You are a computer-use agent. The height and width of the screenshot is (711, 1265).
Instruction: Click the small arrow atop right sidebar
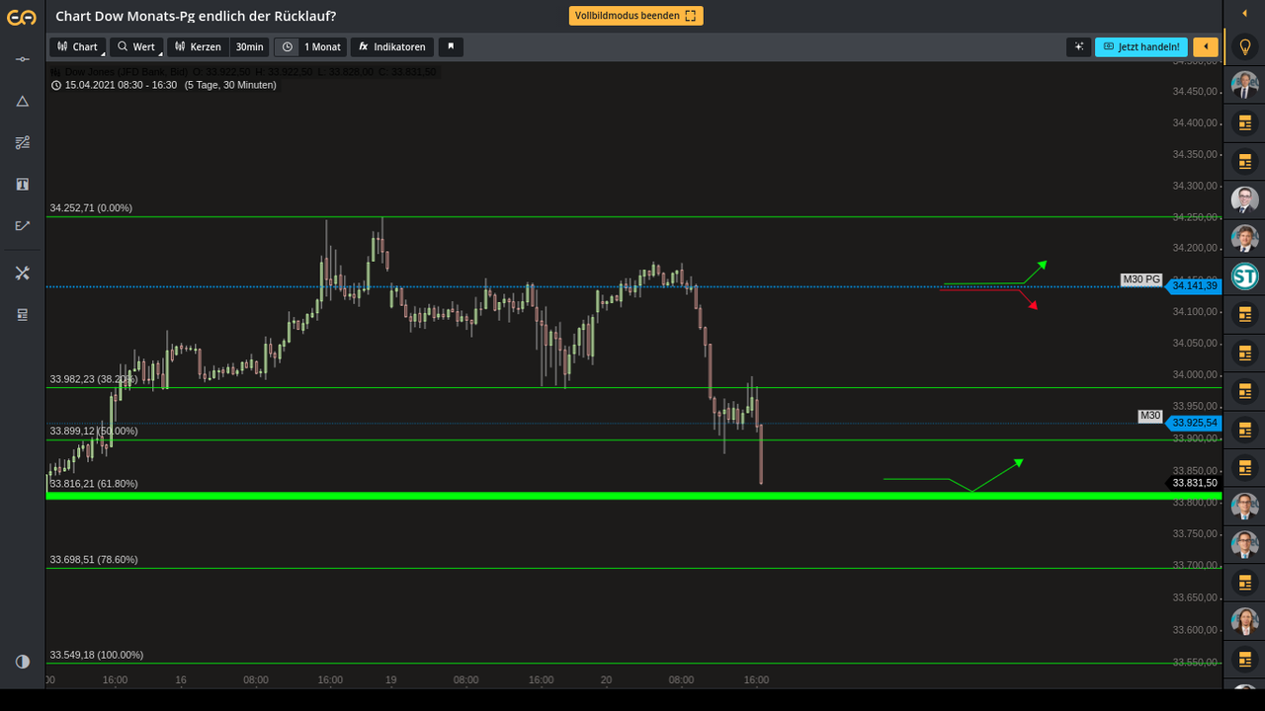click(x=1244, y=14)
